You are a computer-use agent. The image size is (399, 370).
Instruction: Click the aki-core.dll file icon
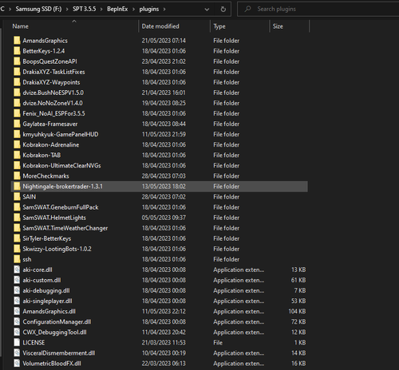coord(17,270)
